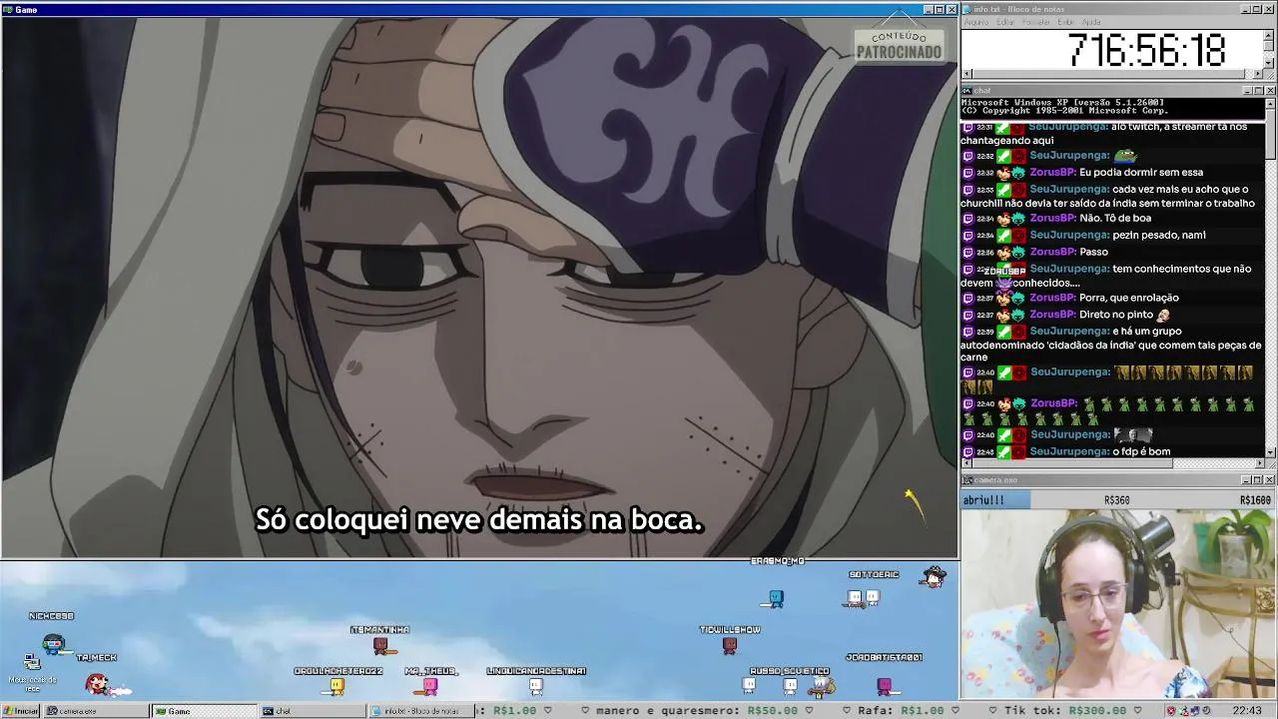
Task: Click chat message 'Porra, que enrolação'
Action: (x=1129, y=298)
